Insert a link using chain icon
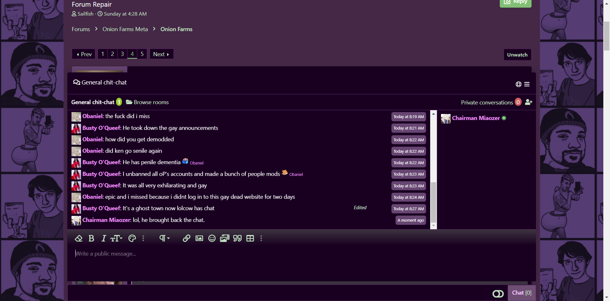This screenshot has width=610, height=301. (186, 238)
